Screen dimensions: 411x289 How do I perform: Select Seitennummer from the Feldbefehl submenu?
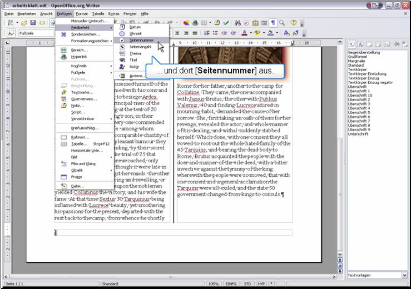pyautogui.click(x=141, y=41)
